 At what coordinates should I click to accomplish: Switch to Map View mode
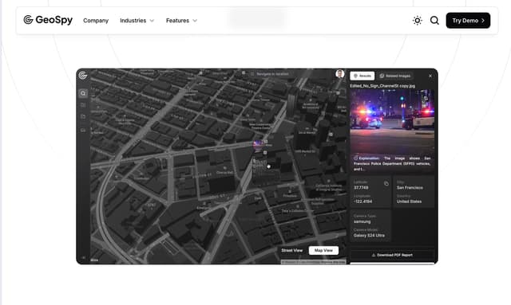(x=323, y=250)
